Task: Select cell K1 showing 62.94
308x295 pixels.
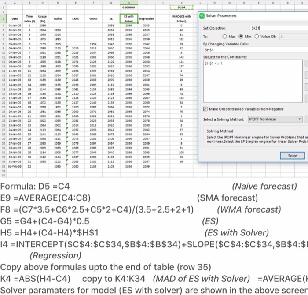Action: tap(181, 7)
